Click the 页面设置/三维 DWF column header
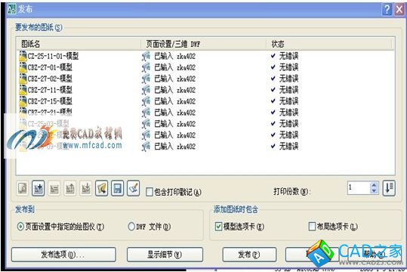The height and width of the screenshot is (272, 407). point(204,44)
